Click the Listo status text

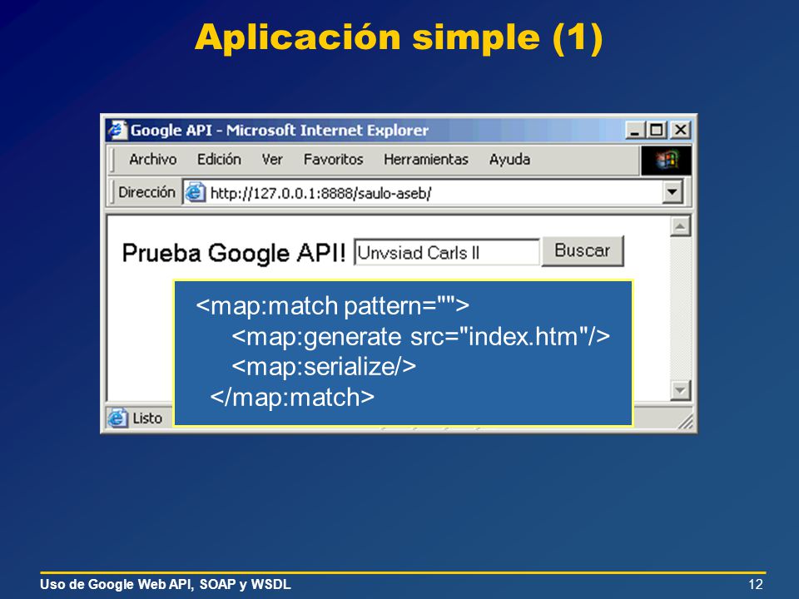147,418
